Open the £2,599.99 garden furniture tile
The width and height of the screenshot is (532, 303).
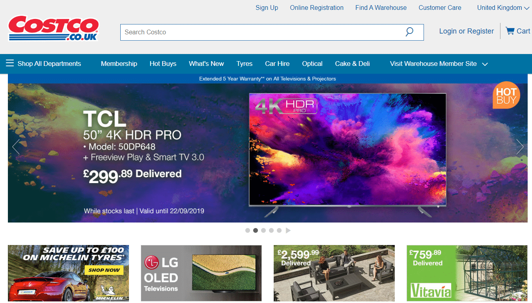(334, 273)
